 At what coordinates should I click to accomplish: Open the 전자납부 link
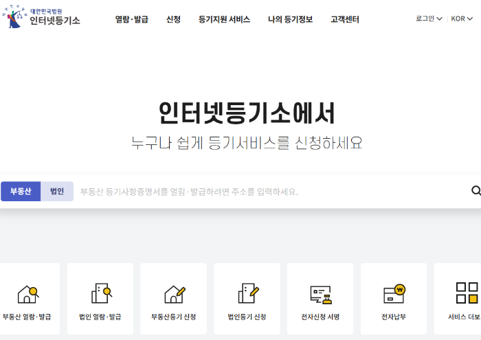point(394,317)
